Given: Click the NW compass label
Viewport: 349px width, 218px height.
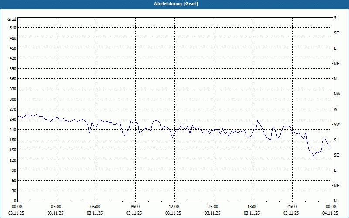Looking at the screenshot, I should point(337,94).
